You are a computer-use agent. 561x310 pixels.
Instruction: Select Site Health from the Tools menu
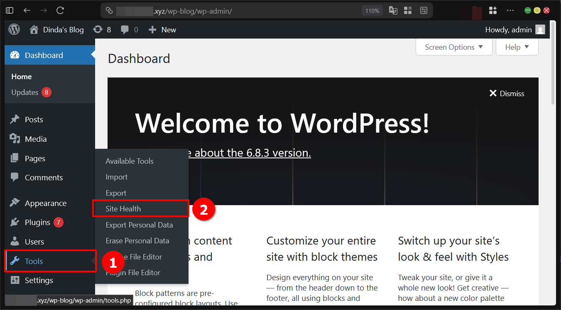(123, 208)
